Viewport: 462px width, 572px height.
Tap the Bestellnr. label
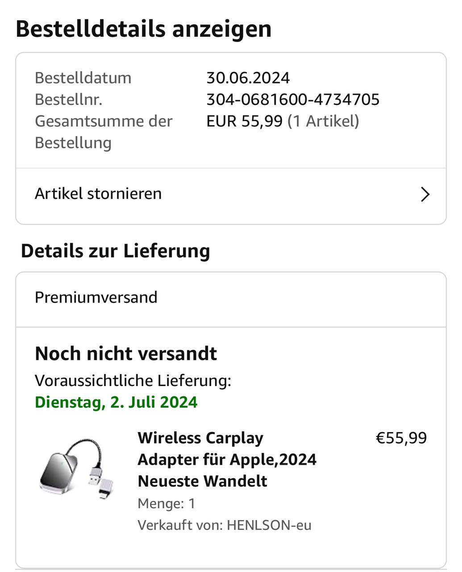click(68, 99)
